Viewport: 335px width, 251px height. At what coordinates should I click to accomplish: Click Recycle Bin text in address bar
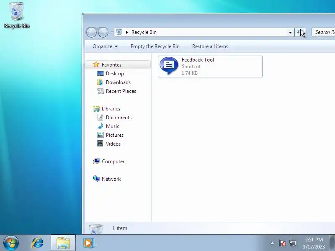pyautogui.click(x=144, y=32)
